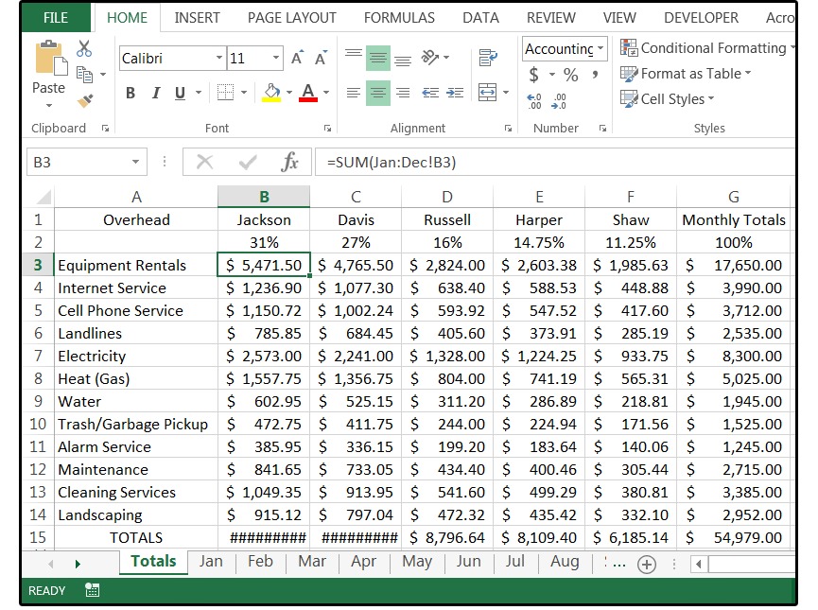Screen dimensions: 818x610
Task: Expand the Paste options arrow
Action: (x=49, y=105)
